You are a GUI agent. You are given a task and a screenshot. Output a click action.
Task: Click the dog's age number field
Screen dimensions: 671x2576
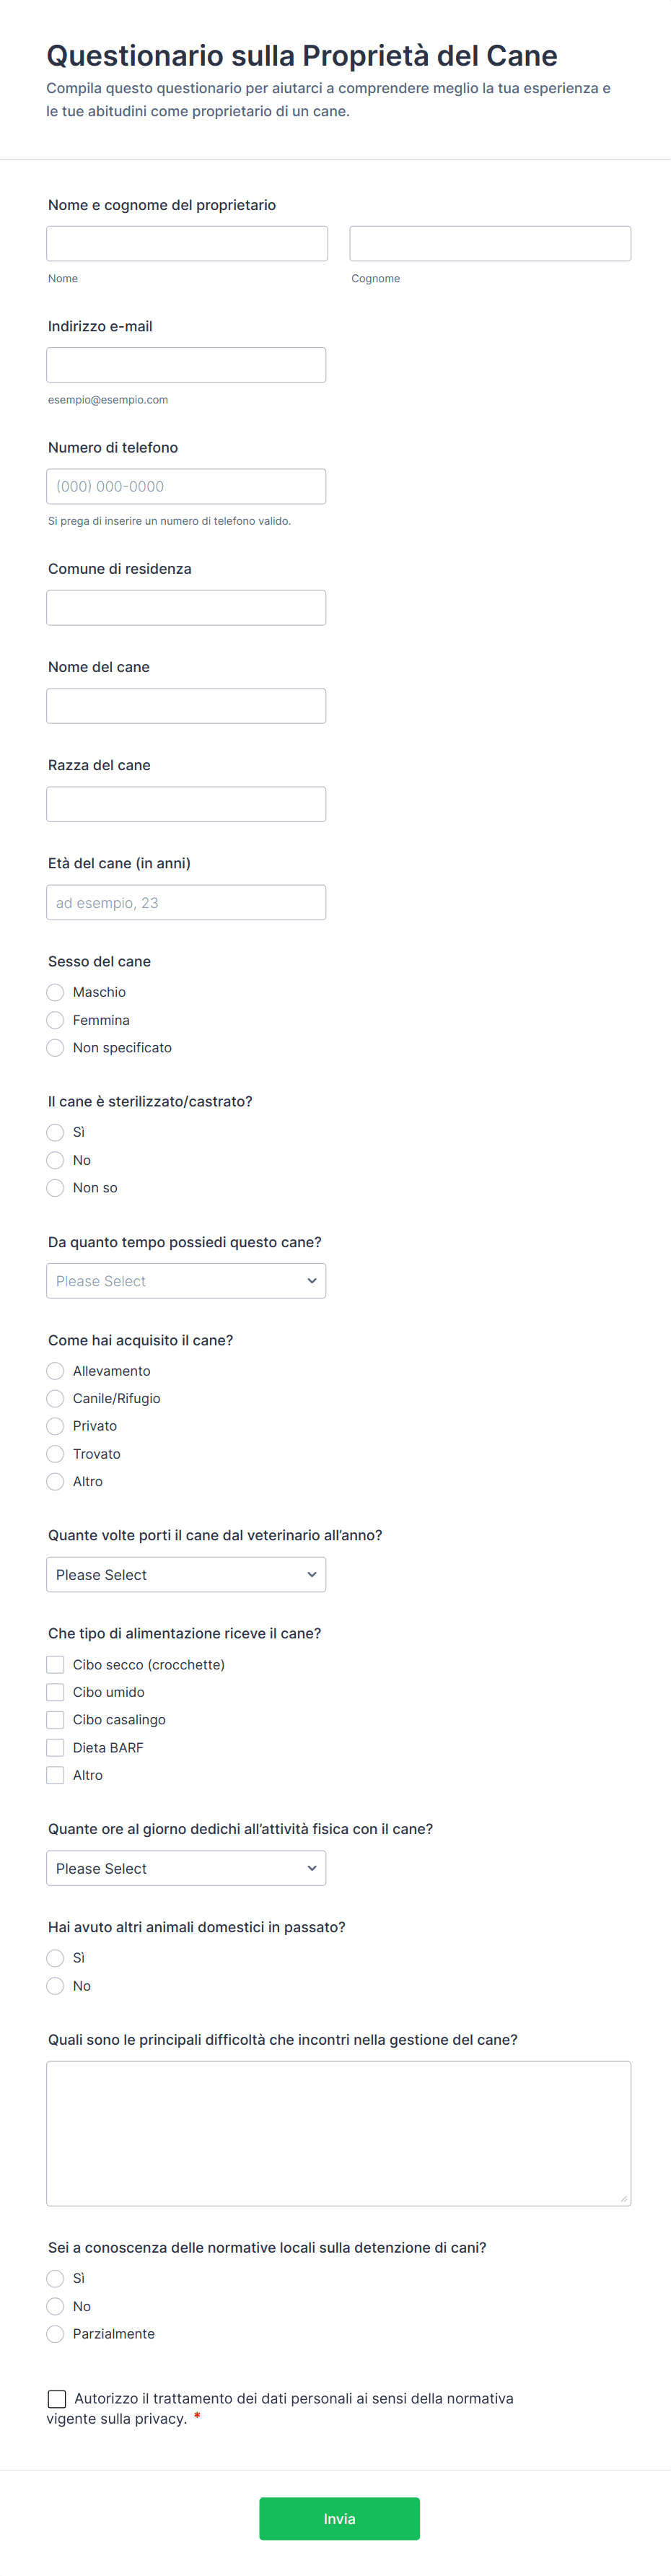(x=186, y=903)
